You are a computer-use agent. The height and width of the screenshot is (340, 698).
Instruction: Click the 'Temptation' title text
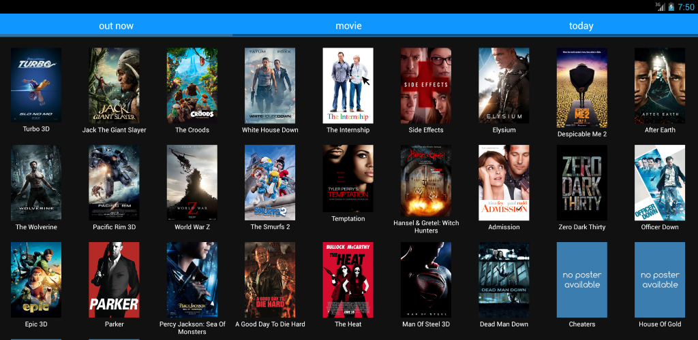click(348, 219)
